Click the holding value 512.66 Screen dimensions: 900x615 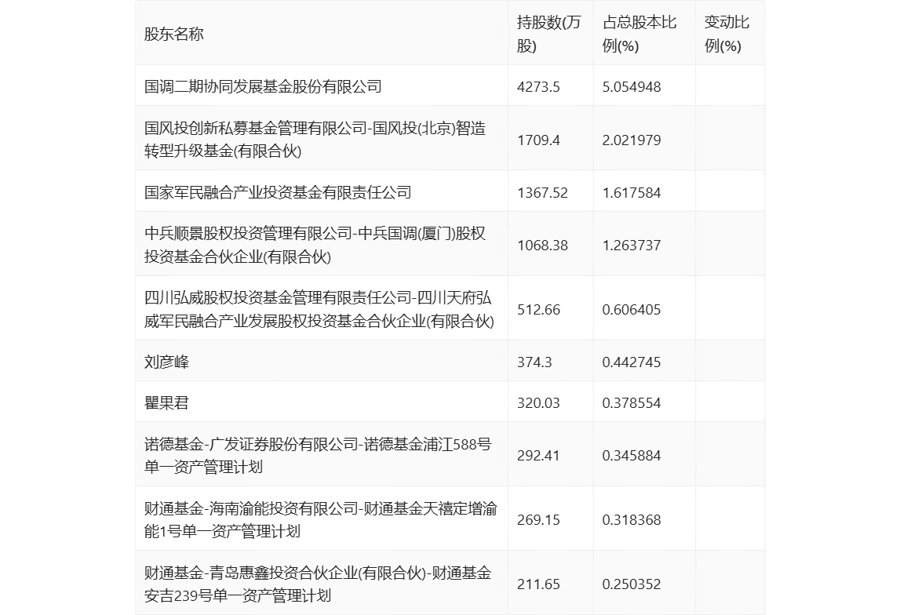[x=538, y=310]
